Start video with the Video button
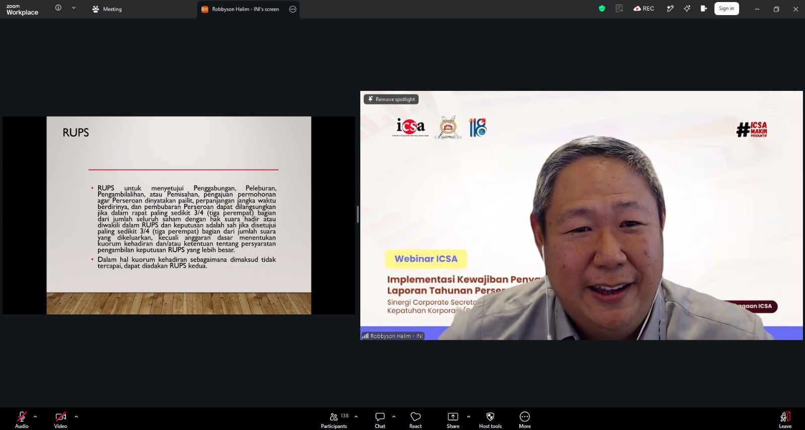Screen dimensions: 805x430 click(x=60, y=419)
